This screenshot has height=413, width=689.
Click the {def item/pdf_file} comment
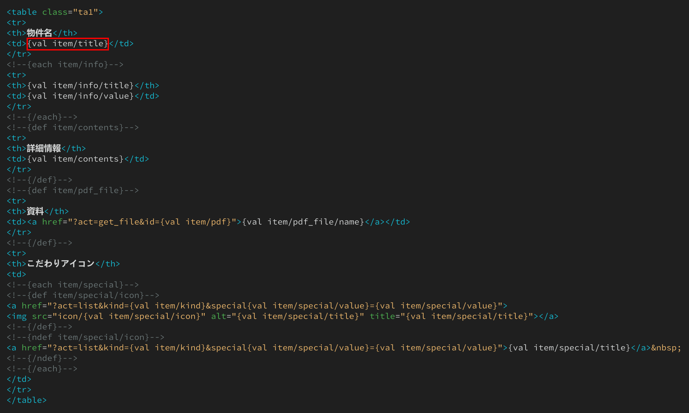pyautogui.click(x=73, y=190)
